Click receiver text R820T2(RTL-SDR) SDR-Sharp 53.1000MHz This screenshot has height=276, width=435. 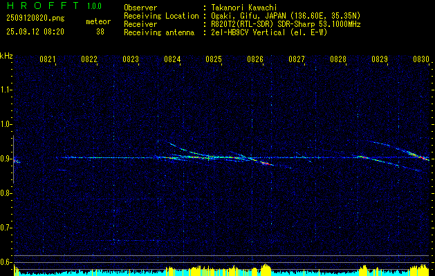coord(286,24)
